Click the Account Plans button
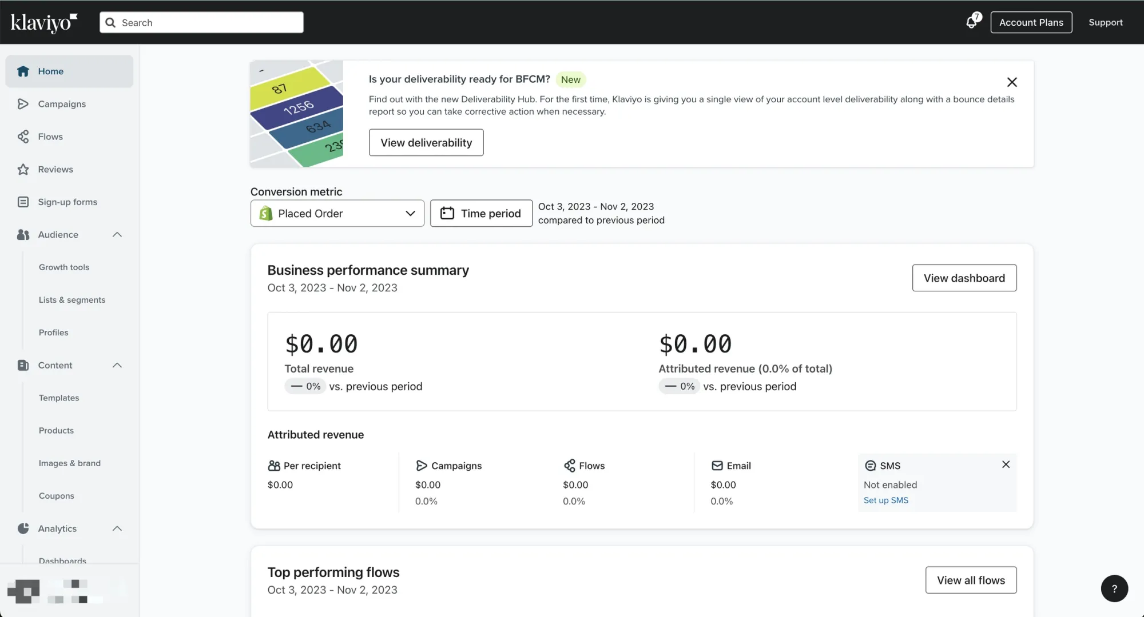The height and width of the screenshot is (617, 1144). click(x=1031, y=22)
